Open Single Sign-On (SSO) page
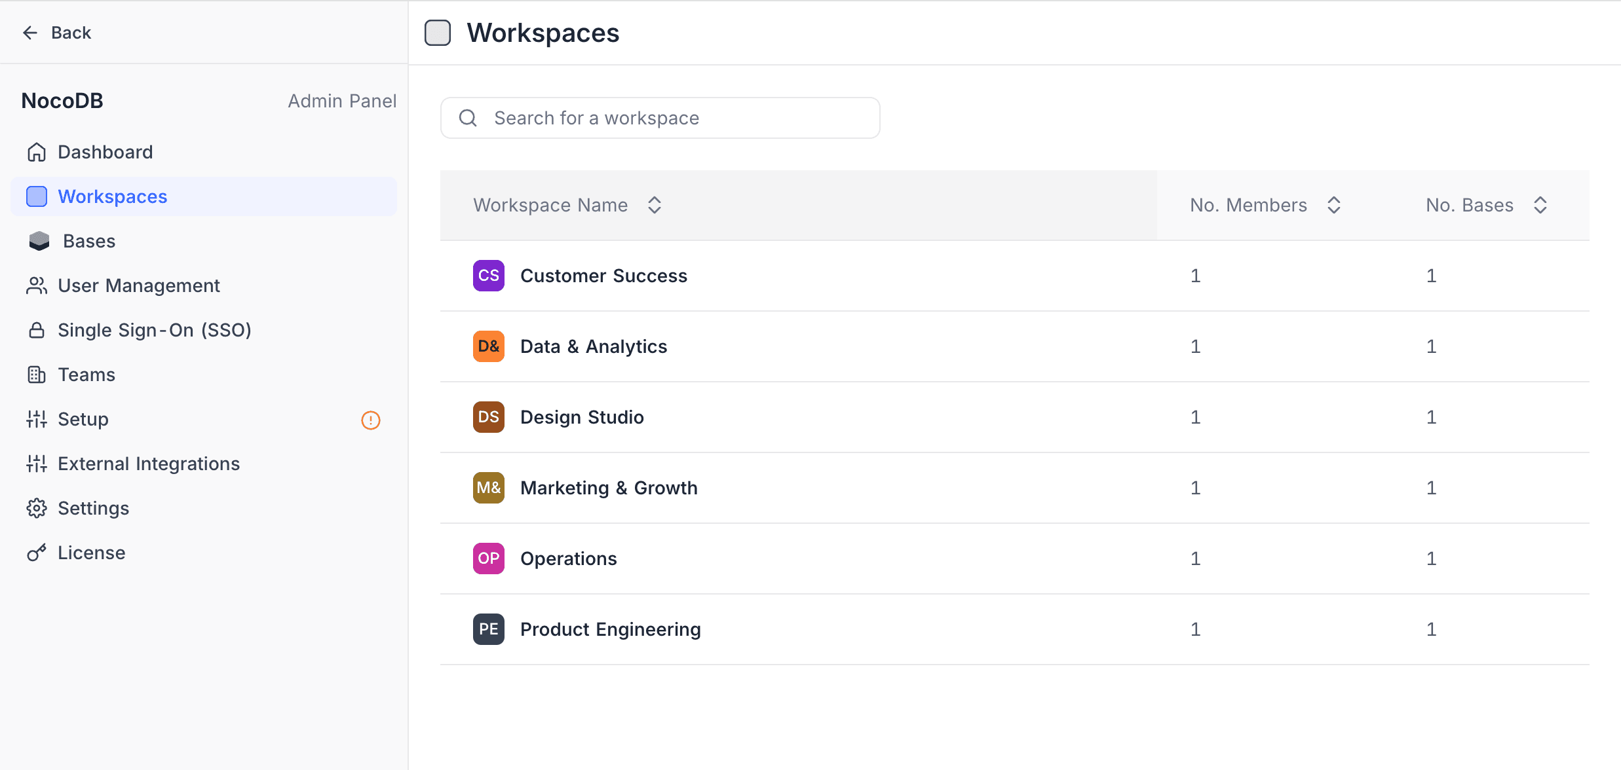Image resolution: width=1621 pixels, height=770 pixels. point(154,330)
